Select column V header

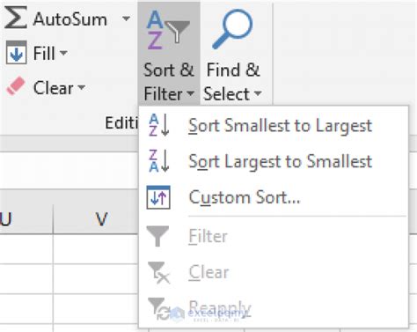tap(101, 219)
